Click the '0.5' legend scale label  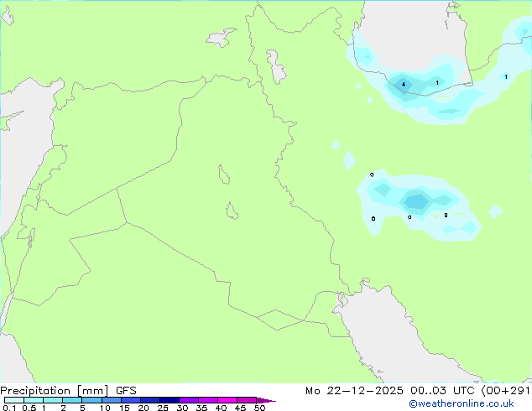point(29,408)
